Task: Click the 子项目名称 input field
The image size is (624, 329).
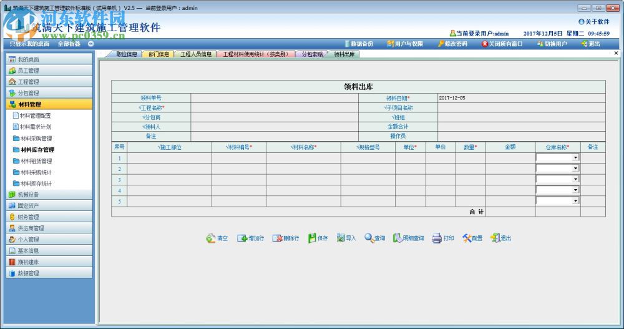Action: 521,108
